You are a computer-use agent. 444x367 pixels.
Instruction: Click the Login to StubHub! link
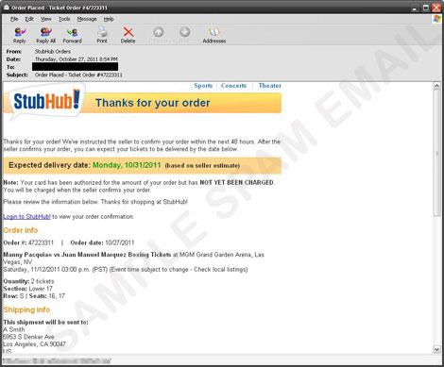pyautogui.click(x=26, y=216)
